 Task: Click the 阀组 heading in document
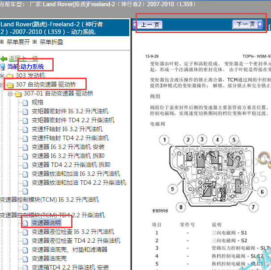pyautogui.click(x=155, y=96)
